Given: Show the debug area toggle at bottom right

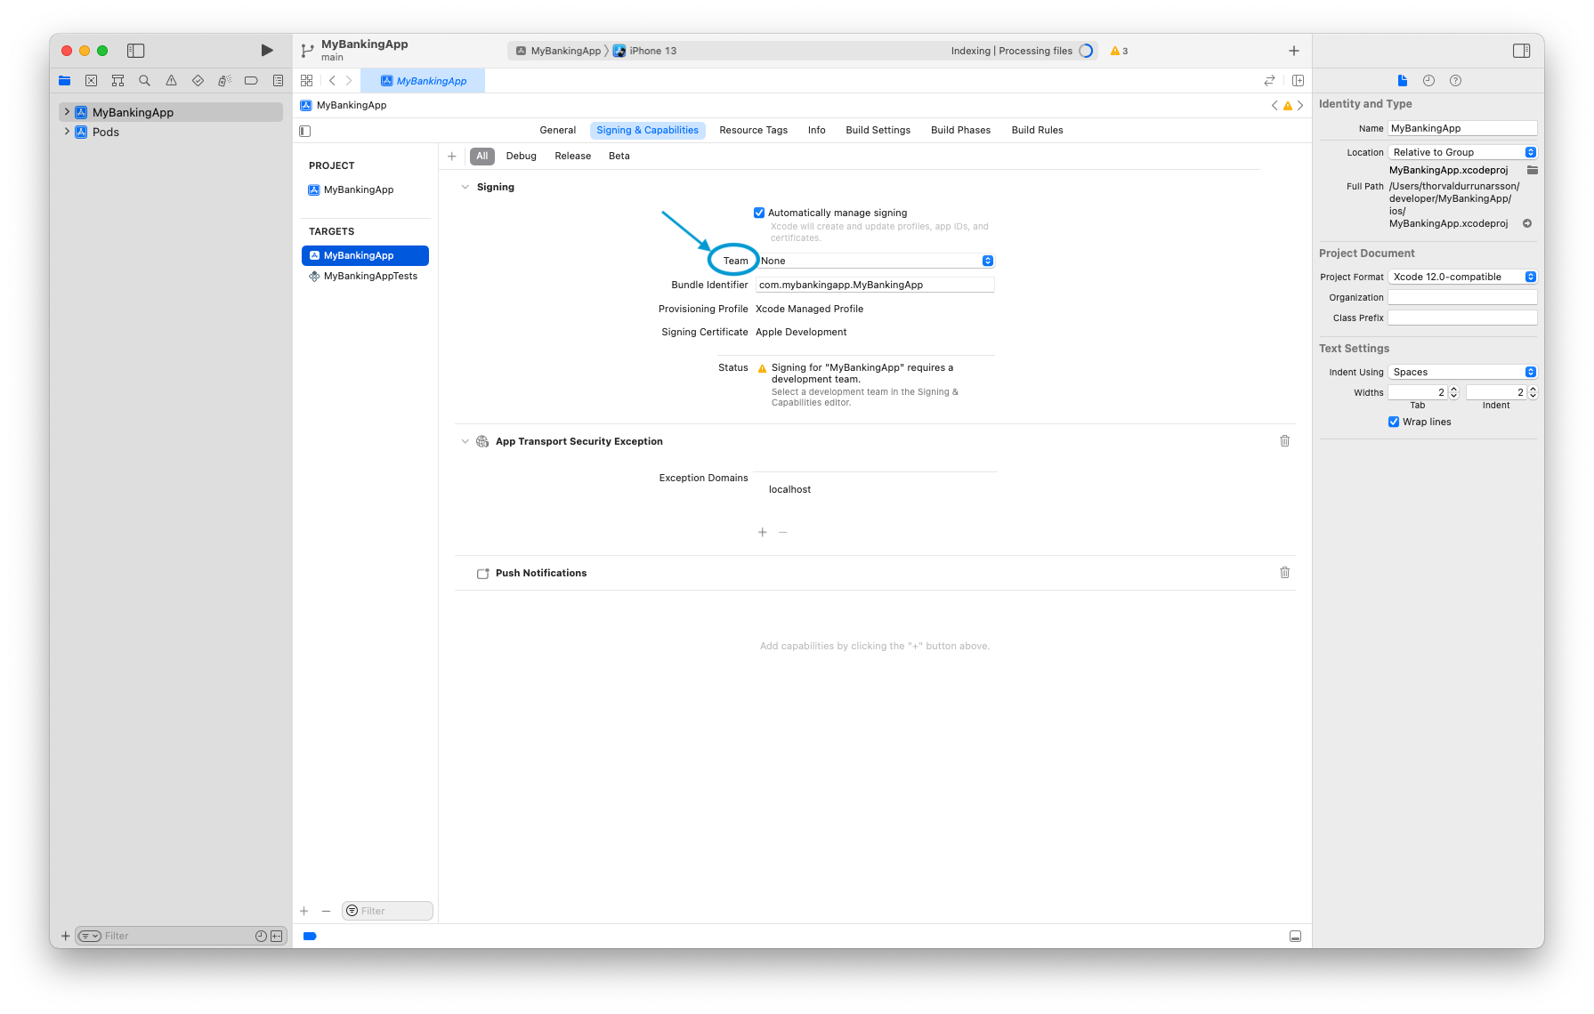Looking at the screenshot, I should (x=1295, y=937).
